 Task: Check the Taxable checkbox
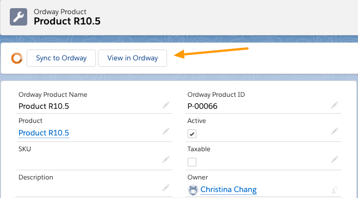coord(192,162)
